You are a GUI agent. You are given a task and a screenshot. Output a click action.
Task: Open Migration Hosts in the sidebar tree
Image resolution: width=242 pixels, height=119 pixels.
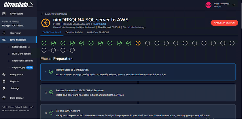click(21, 47)
